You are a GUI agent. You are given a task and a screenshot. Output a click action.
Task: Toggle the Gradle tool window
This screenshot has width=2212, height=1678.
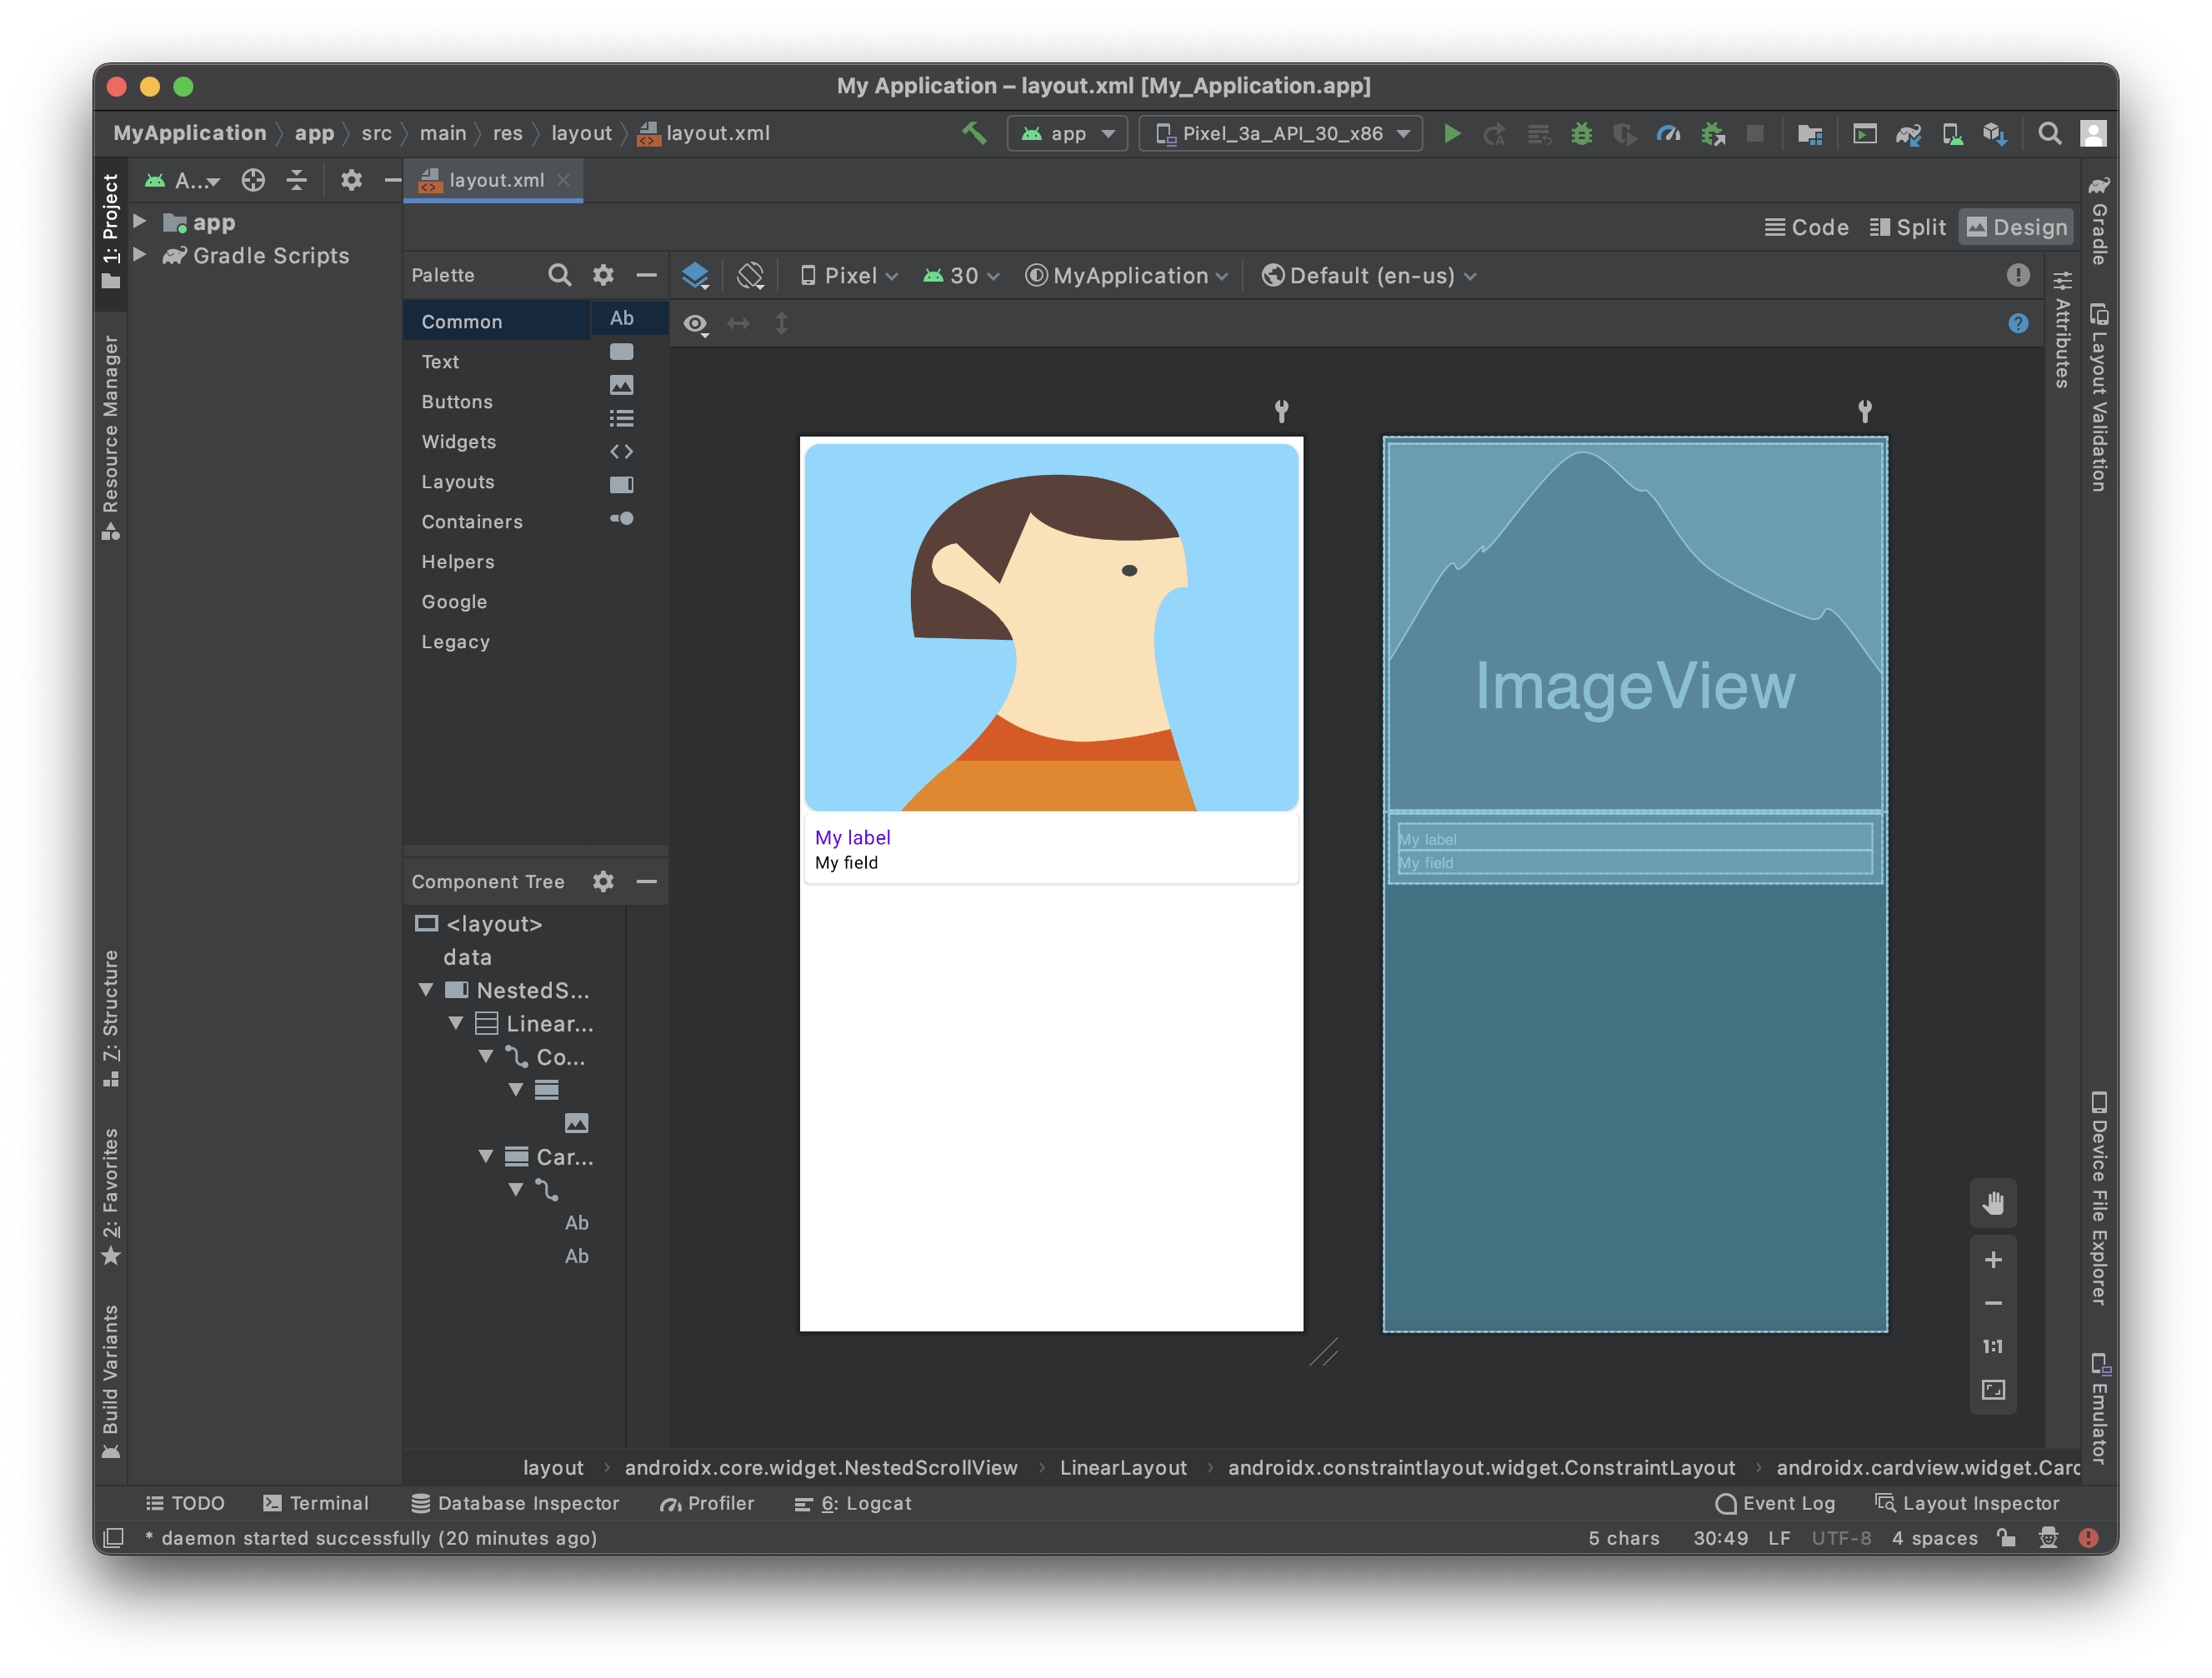(2099, 220)
